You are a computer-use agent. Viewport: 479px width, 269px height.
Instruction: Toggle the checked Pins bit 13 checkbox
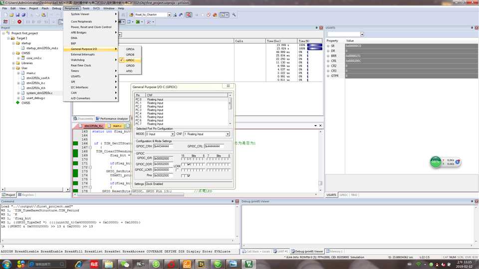click(x=189, y=176)
